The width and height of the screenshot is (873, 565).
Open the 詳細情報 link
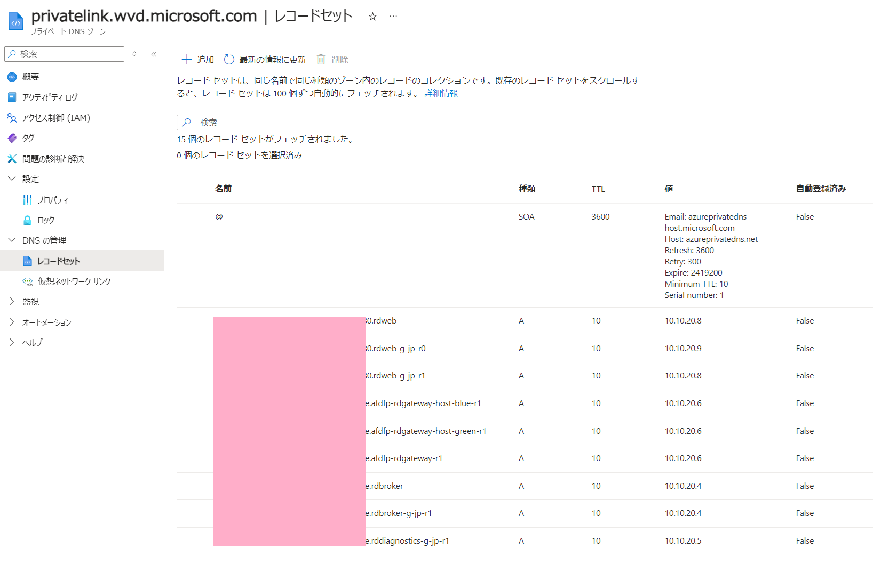click(x=441, y=93)
